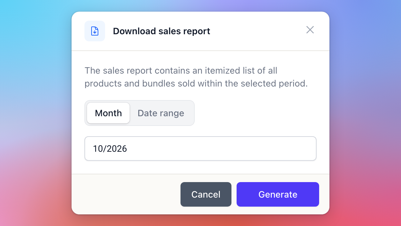Click the Download sales report title
401x226 pixels.
pos(161,31)
